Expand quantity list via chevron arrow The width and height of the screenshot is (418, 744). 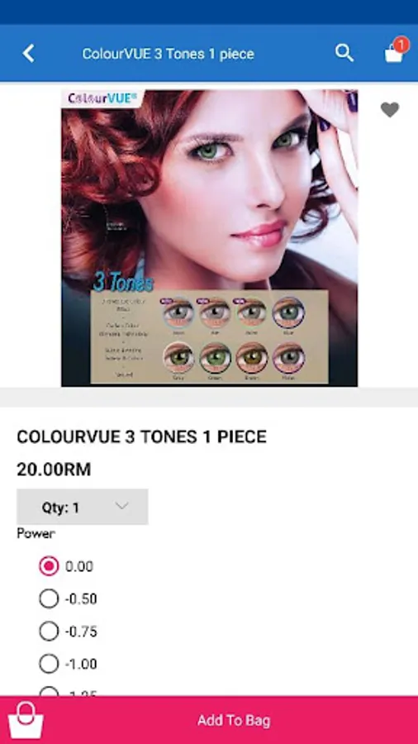coord(121,506)
